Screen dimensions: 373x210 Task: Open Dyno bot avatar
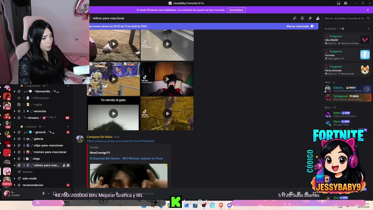328,123
